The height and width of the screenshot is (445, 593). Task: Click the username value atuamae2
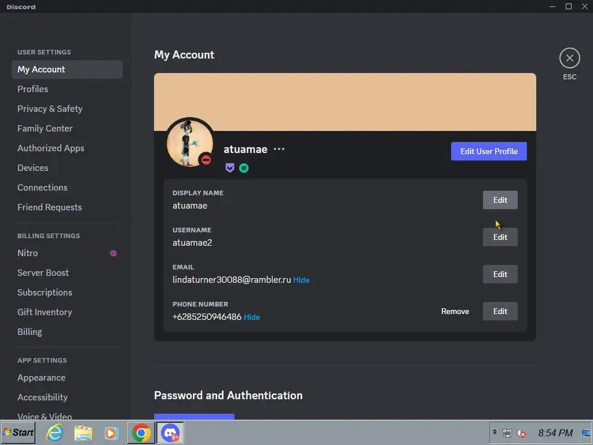(x=192, y=243)
